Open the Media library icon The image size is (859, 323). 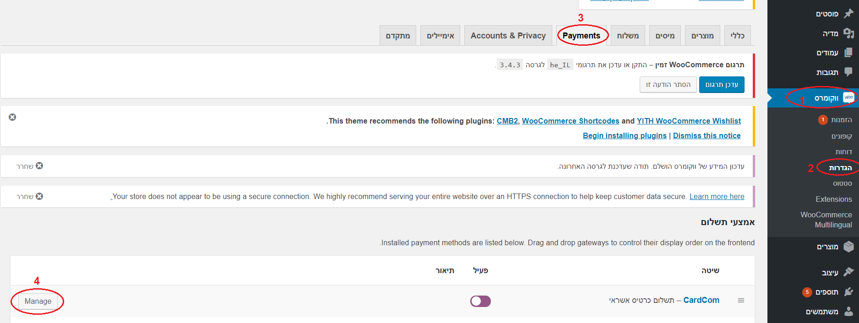[x=848, y=33]
